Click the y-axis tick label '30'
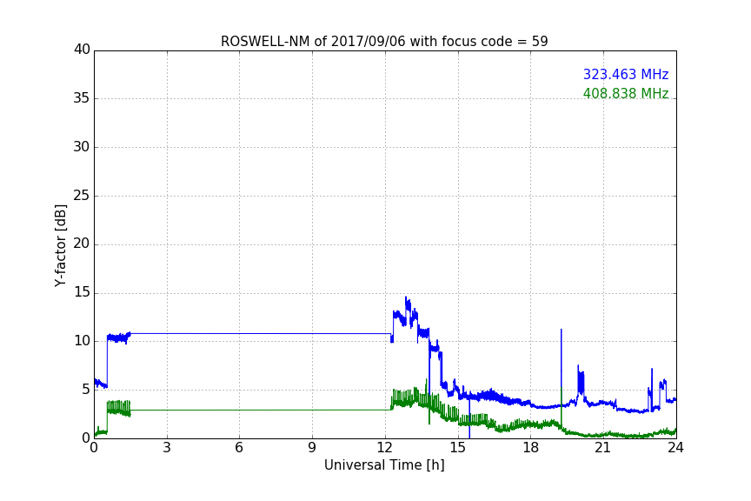The image size is (751, 501). [x=82, y=147]
